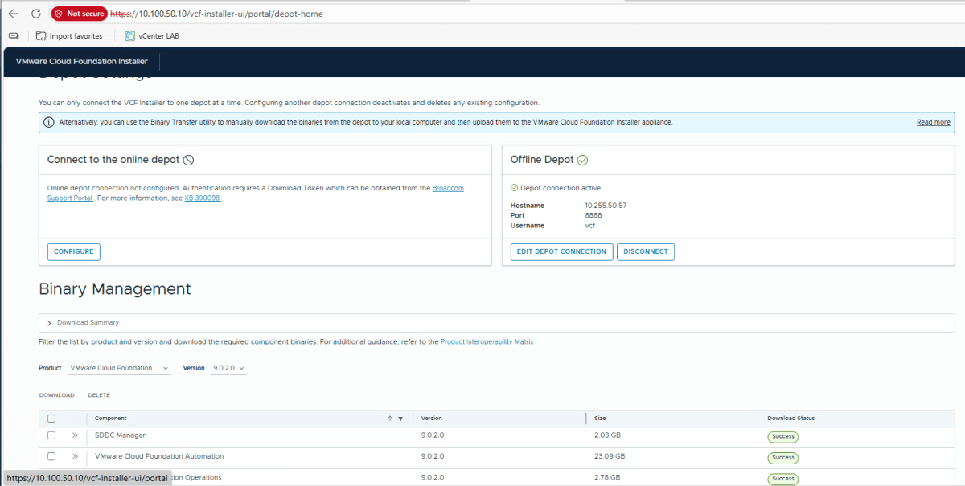Check the SDDC Manager row checkbox
Viewport: 965px width, 486px height.
[51, 435]
